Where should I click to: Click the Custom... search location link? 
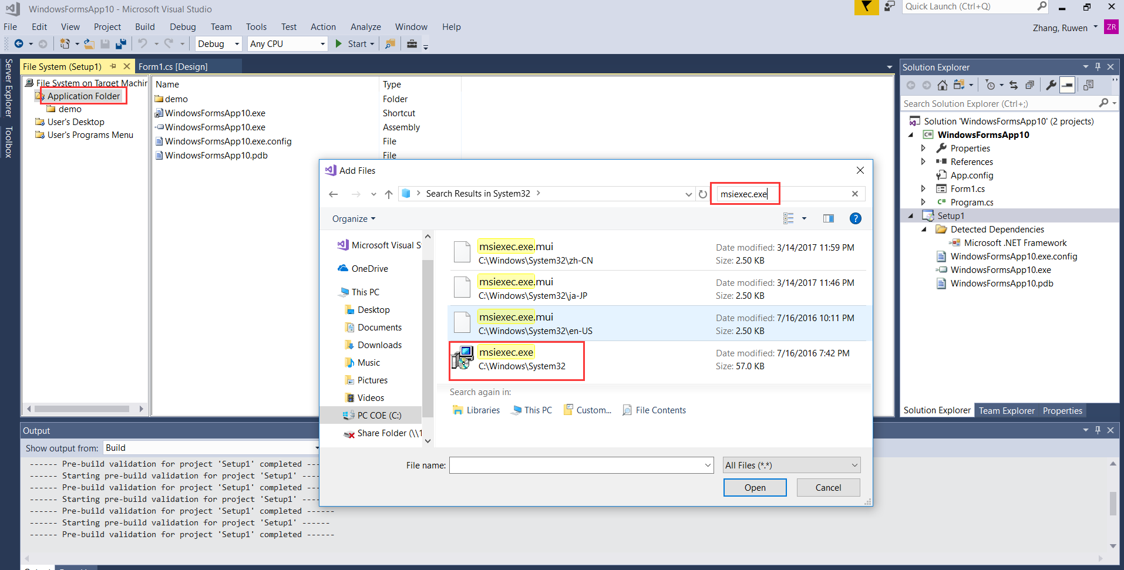(587, 410)
